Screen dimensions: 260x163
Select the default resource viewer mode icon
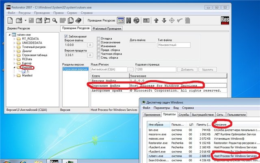(121, 20)
